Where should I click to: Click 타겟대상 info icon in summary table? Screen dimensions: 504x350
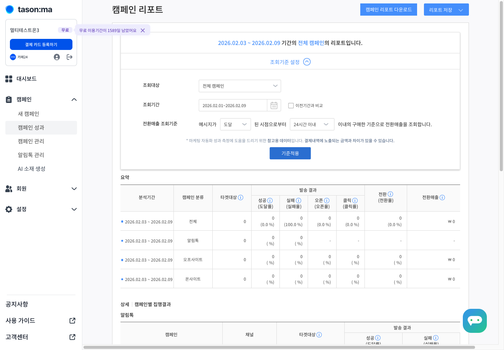tap(241, 197)
